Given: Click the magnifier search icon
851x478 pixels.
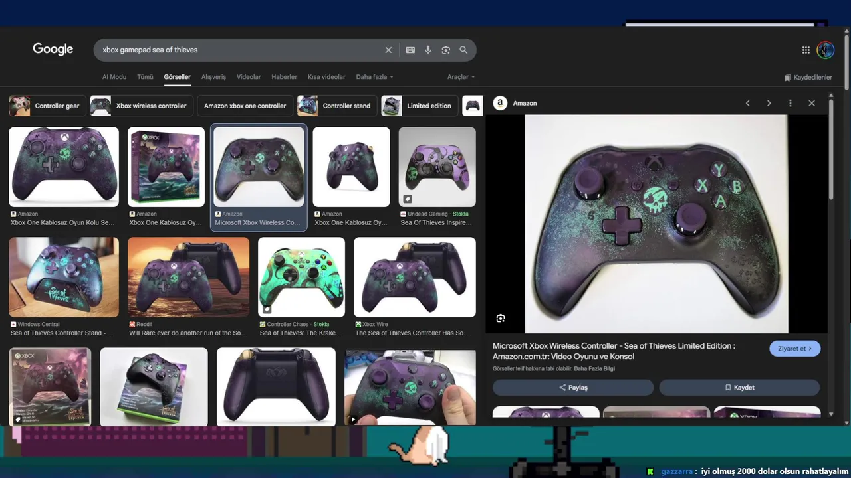Looking at the screenshot, I should (463, 50).
